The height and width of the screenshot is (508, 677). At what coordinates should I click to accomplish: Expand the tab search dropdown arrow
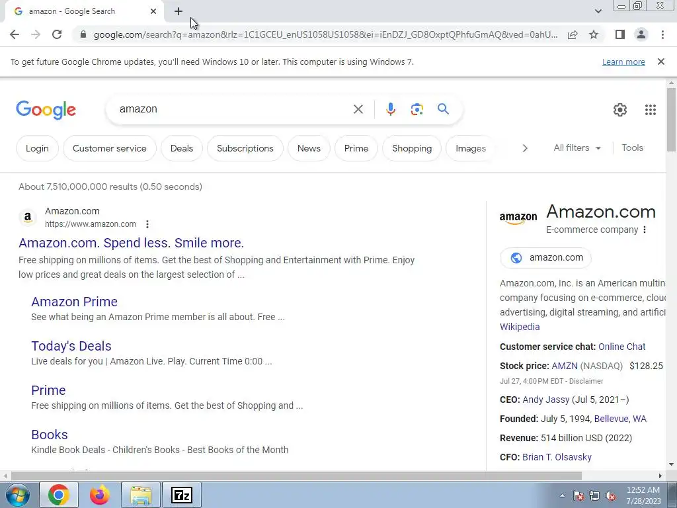tap(598, 11)
